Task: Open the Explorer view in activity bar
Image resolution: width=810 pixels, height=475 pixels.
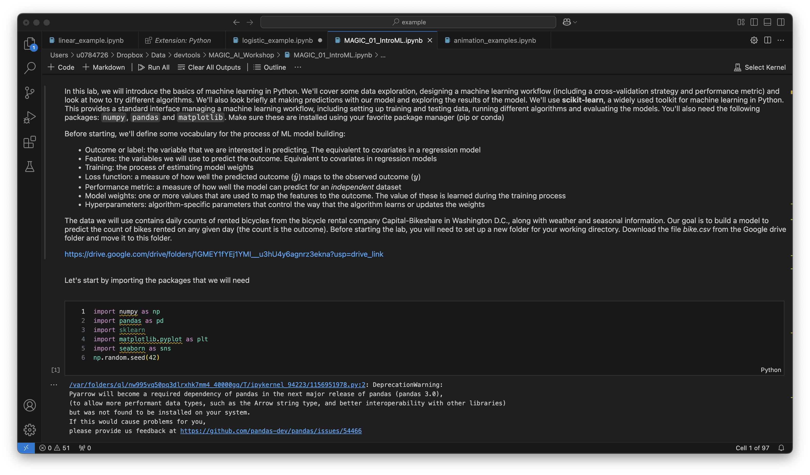Action: click(29, 43)
